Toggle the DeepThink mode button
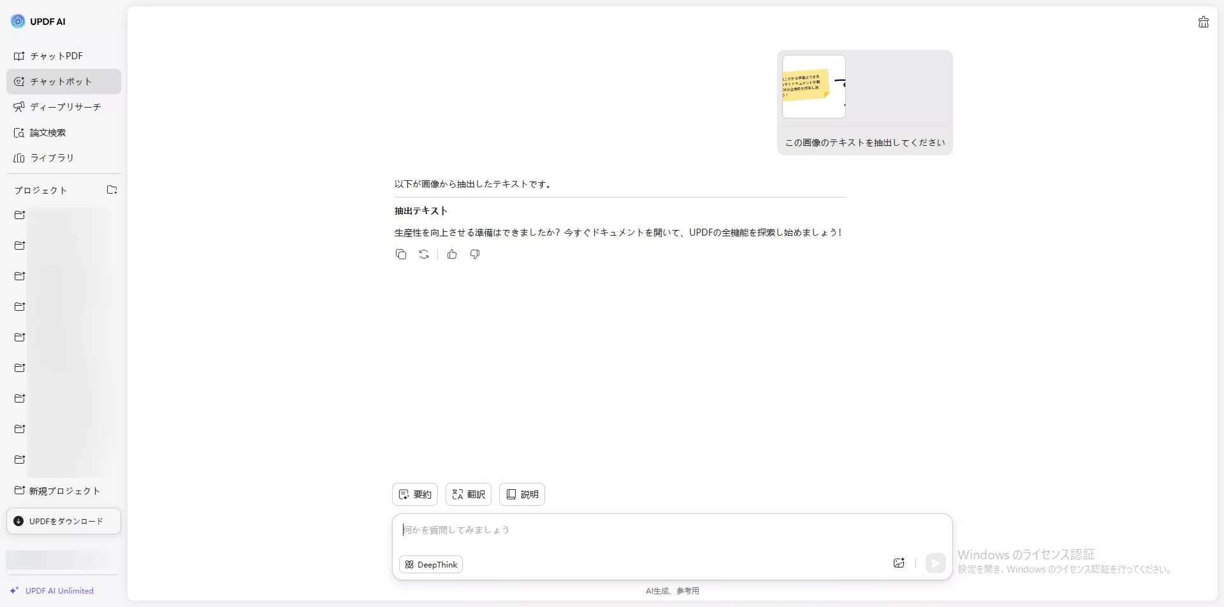 (431, 564)
